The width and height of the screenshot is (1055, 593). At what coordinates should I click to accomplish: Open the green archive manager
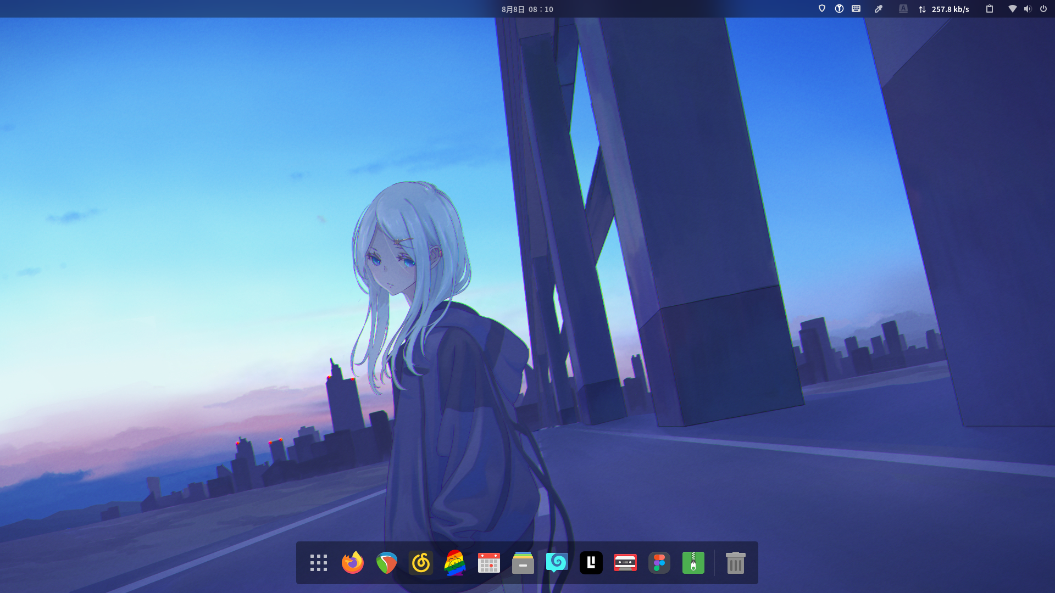[693, 563]
